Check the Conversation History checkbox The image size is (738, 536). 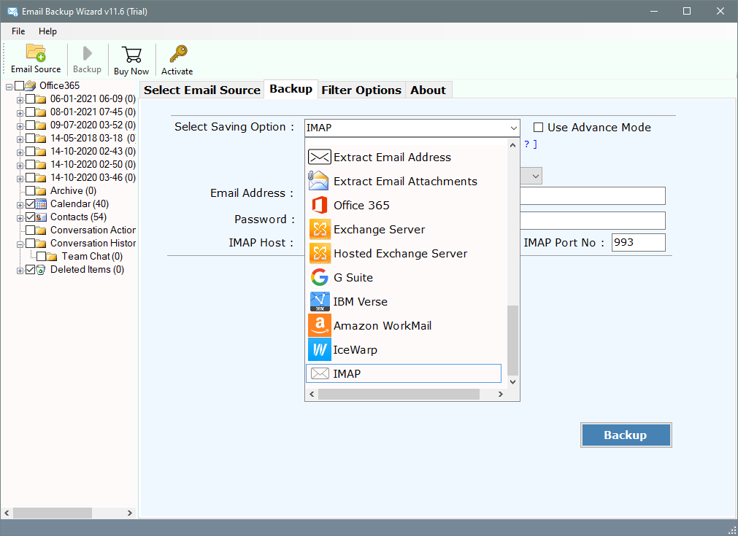31,243
